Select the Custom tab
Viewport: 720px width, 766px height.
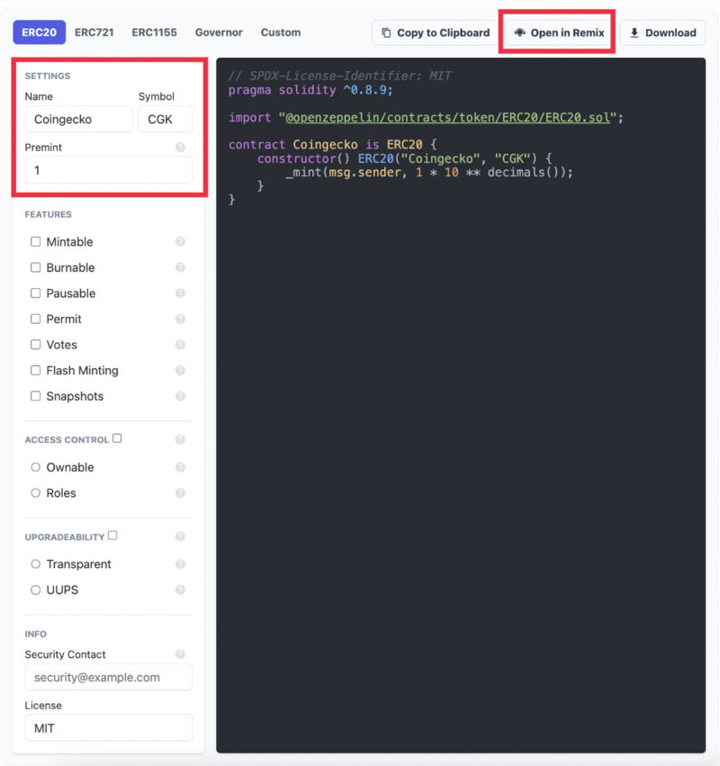[281, 32]
